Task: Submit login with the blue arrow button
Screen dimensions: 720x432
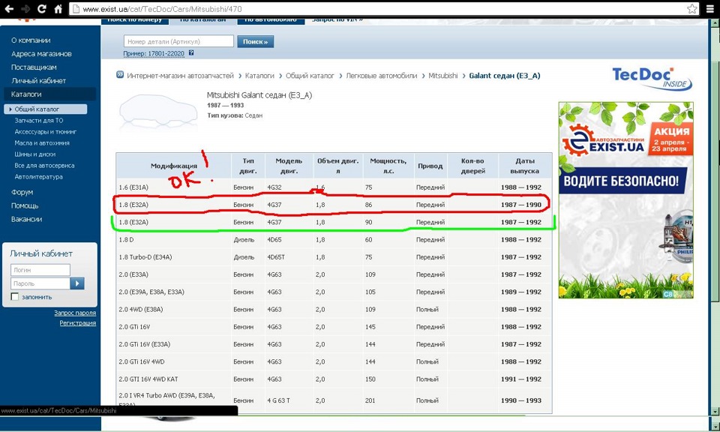Action: tap(77, 283)
